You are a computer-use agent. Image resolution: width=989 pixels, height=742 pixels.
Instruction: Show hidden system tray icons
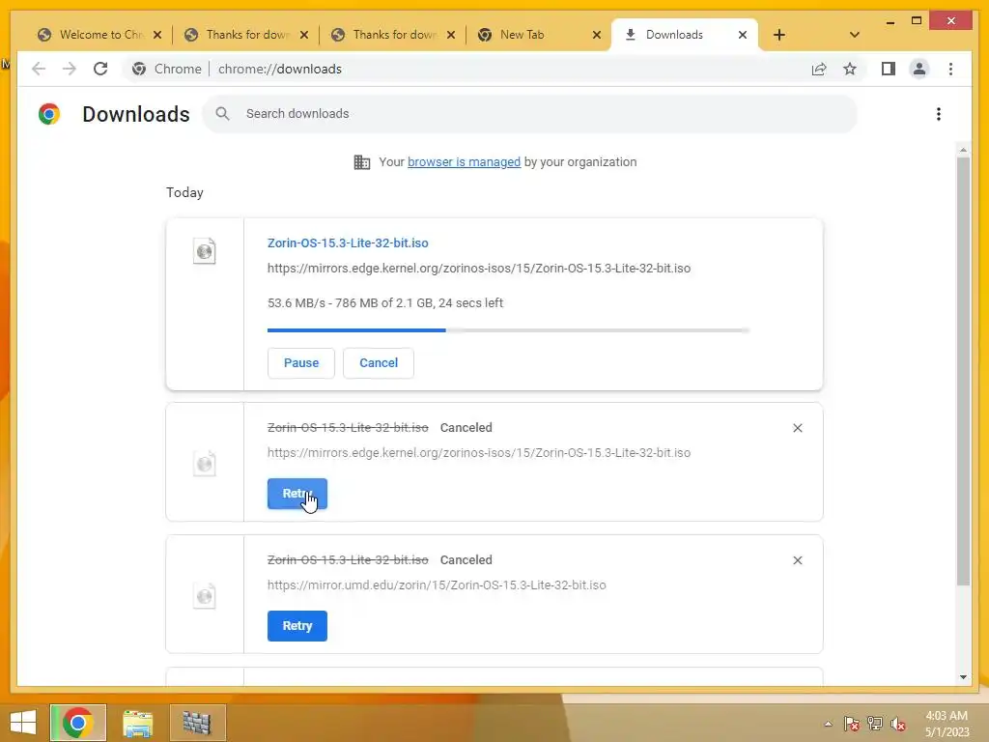click(x=828, y=724)
